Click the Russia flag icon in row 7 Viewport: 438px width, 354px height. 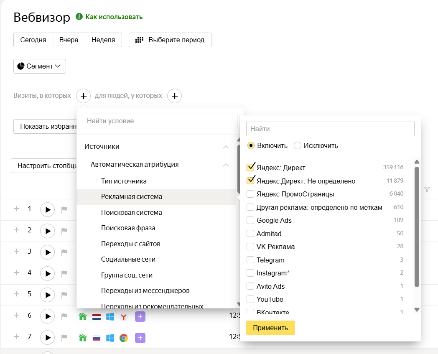(x=97, y=338)
